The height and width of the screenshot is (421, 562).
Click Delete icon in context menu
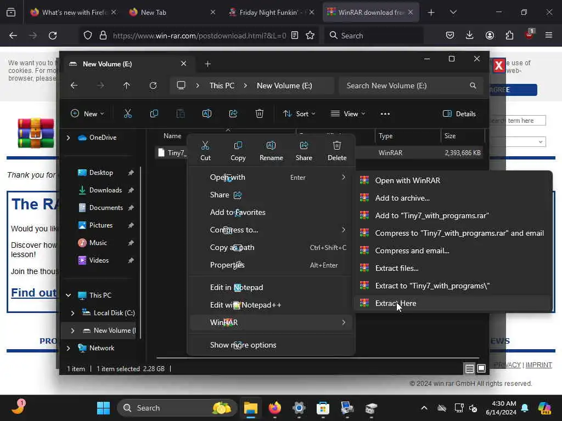[337, 151]
